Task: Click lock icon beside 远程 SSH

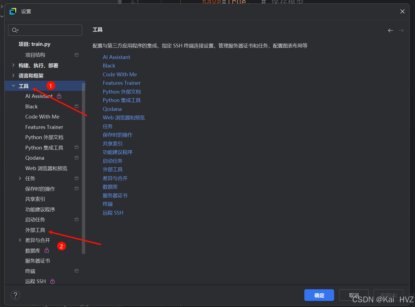Action: 52,281
